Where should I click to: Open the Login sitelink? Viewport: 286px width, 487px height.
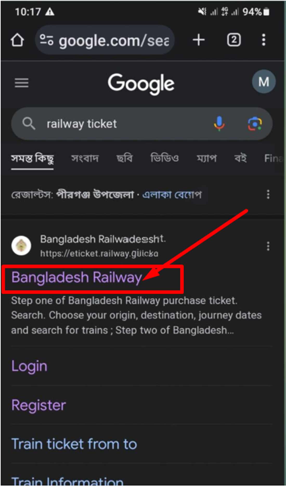click(29, 366)
